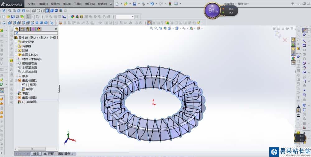Collapse the 曲面-扫描1 tree node
311x157 pixels.
(16, 81)
